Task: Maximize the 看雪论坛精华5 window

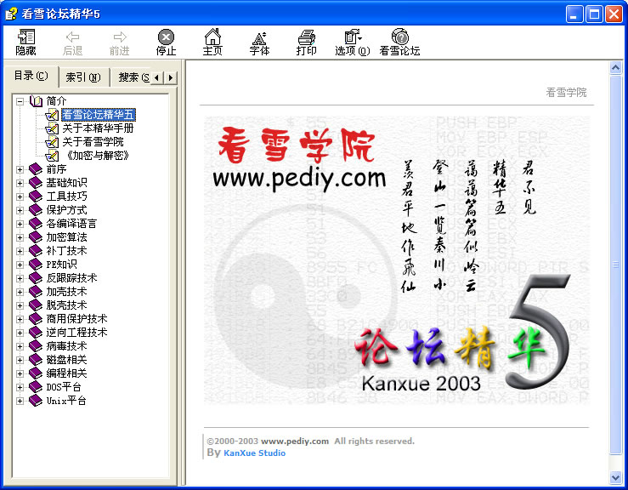Action: tap(594, 14)
